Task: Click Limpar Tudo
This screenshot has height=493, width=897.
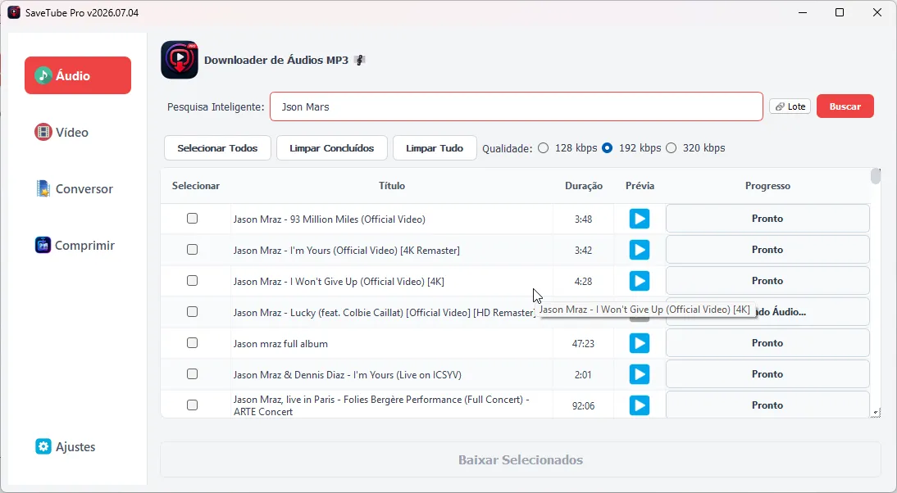Action: click(435, 148)
